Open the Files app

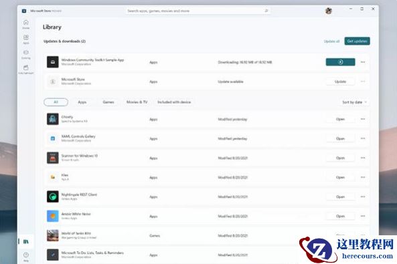tap(340, 177)
